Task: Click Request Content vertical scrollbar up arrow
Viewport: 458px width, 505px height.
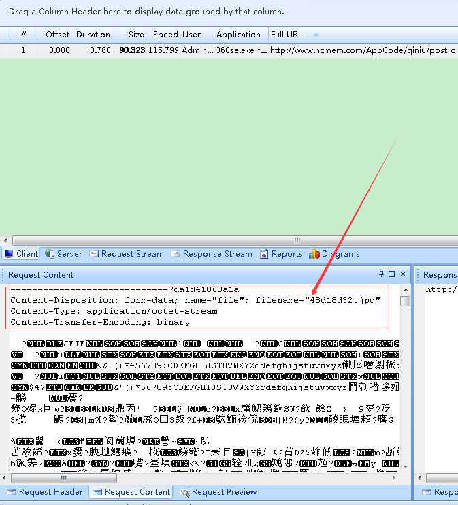Action: (x=406, y=290)
